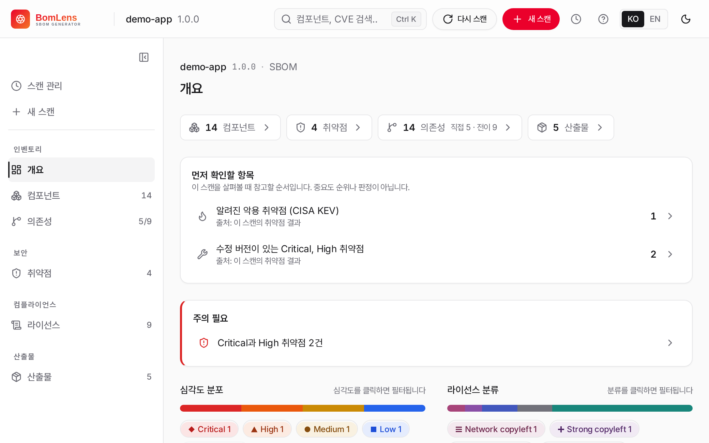Open 취약점 in the sidebar

coord(81,273)
